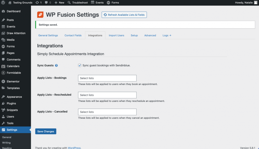Click the comments bubble icon showing 0
259x149 pixels.
tap(47, 3)
